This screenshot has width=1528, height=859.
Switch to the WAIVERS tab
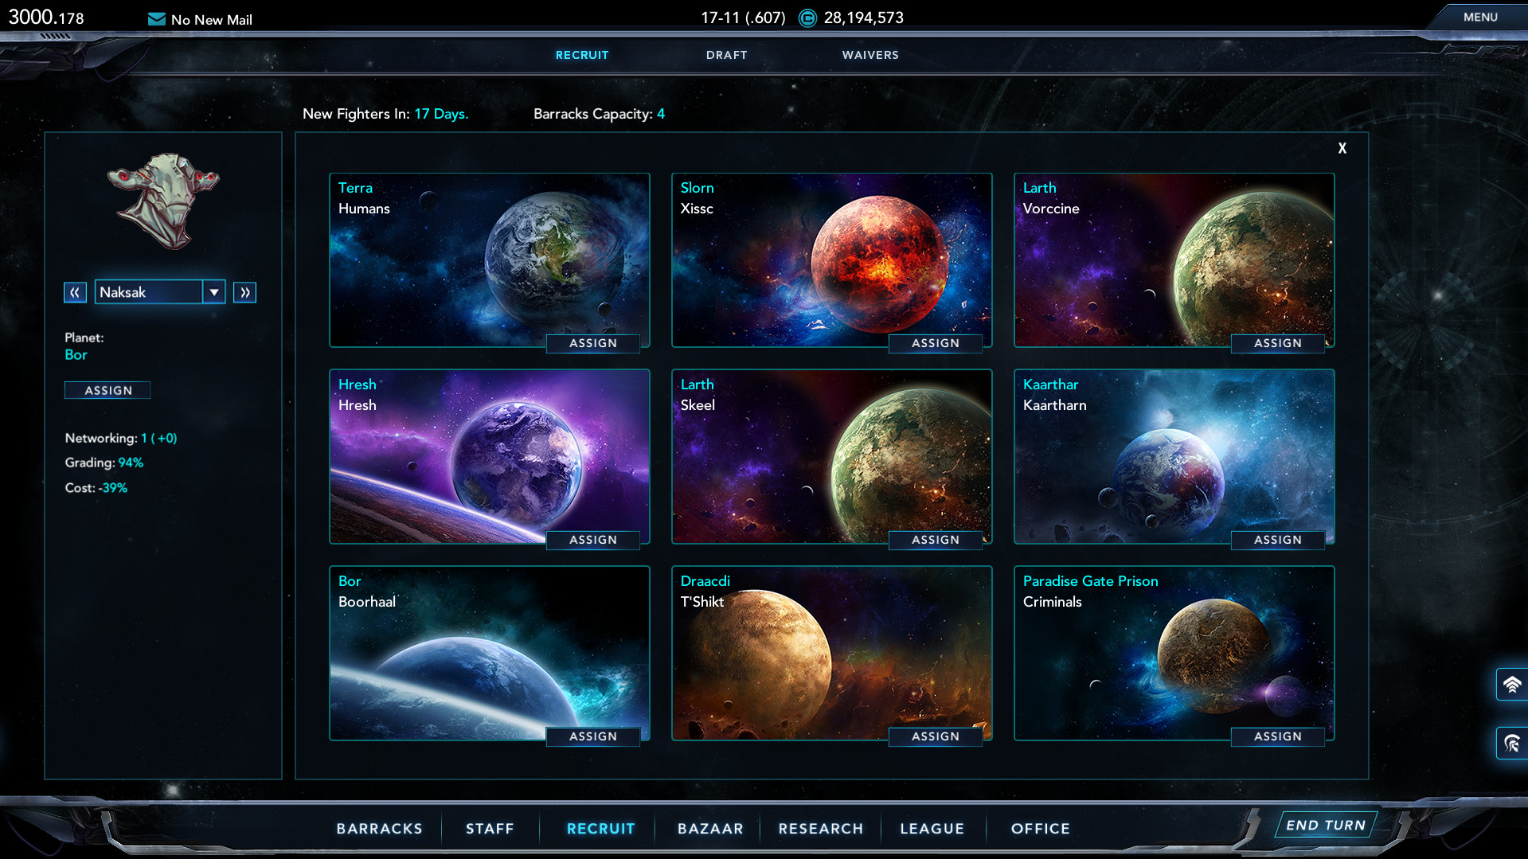point(870,55)
